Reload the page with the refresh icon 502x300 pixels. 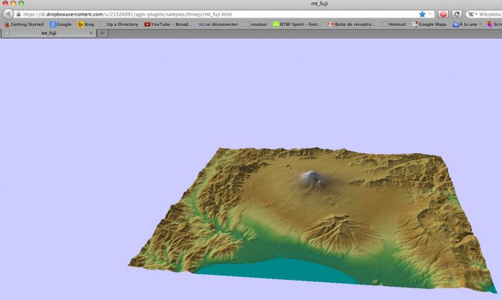pos(457,14)
